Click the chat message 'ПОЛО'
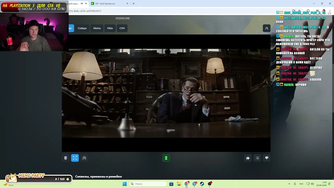 280,22
